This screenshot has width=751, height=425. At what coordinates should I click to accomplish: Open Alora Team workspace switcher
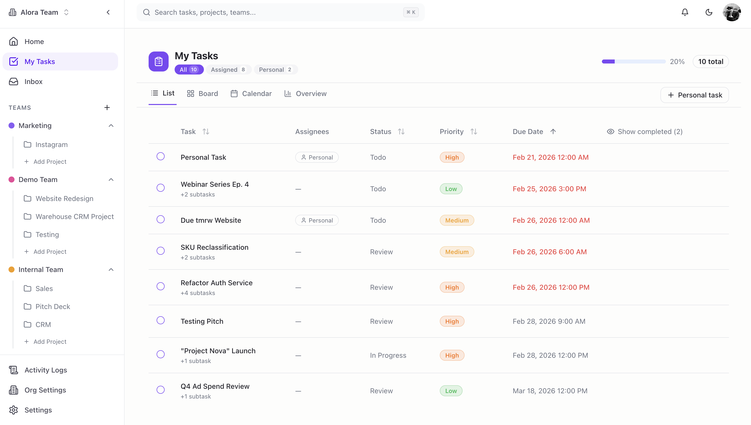[x=40, y=12]
